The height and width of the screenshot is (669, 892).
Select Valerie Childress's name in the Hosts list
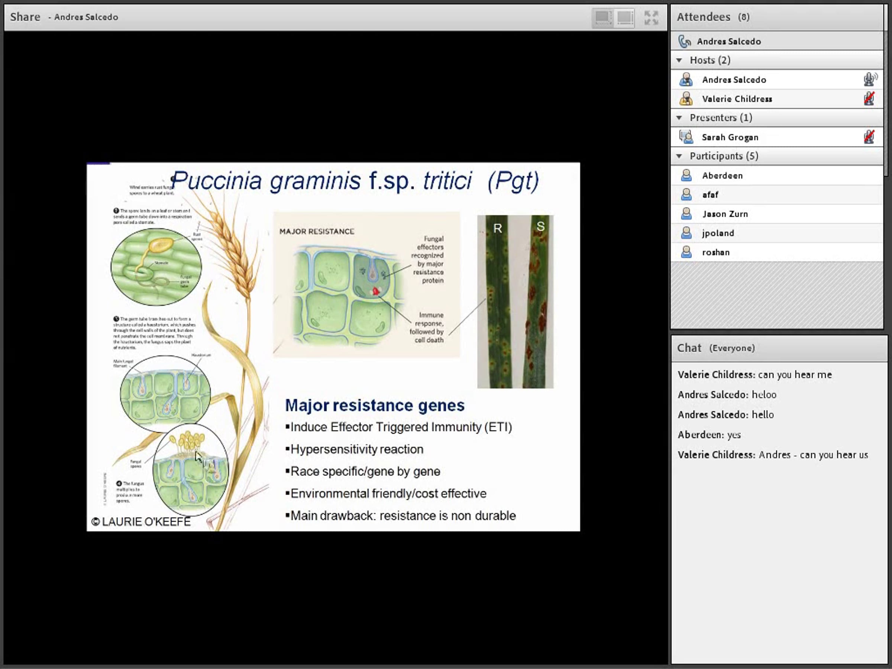(x=737, y=99)
